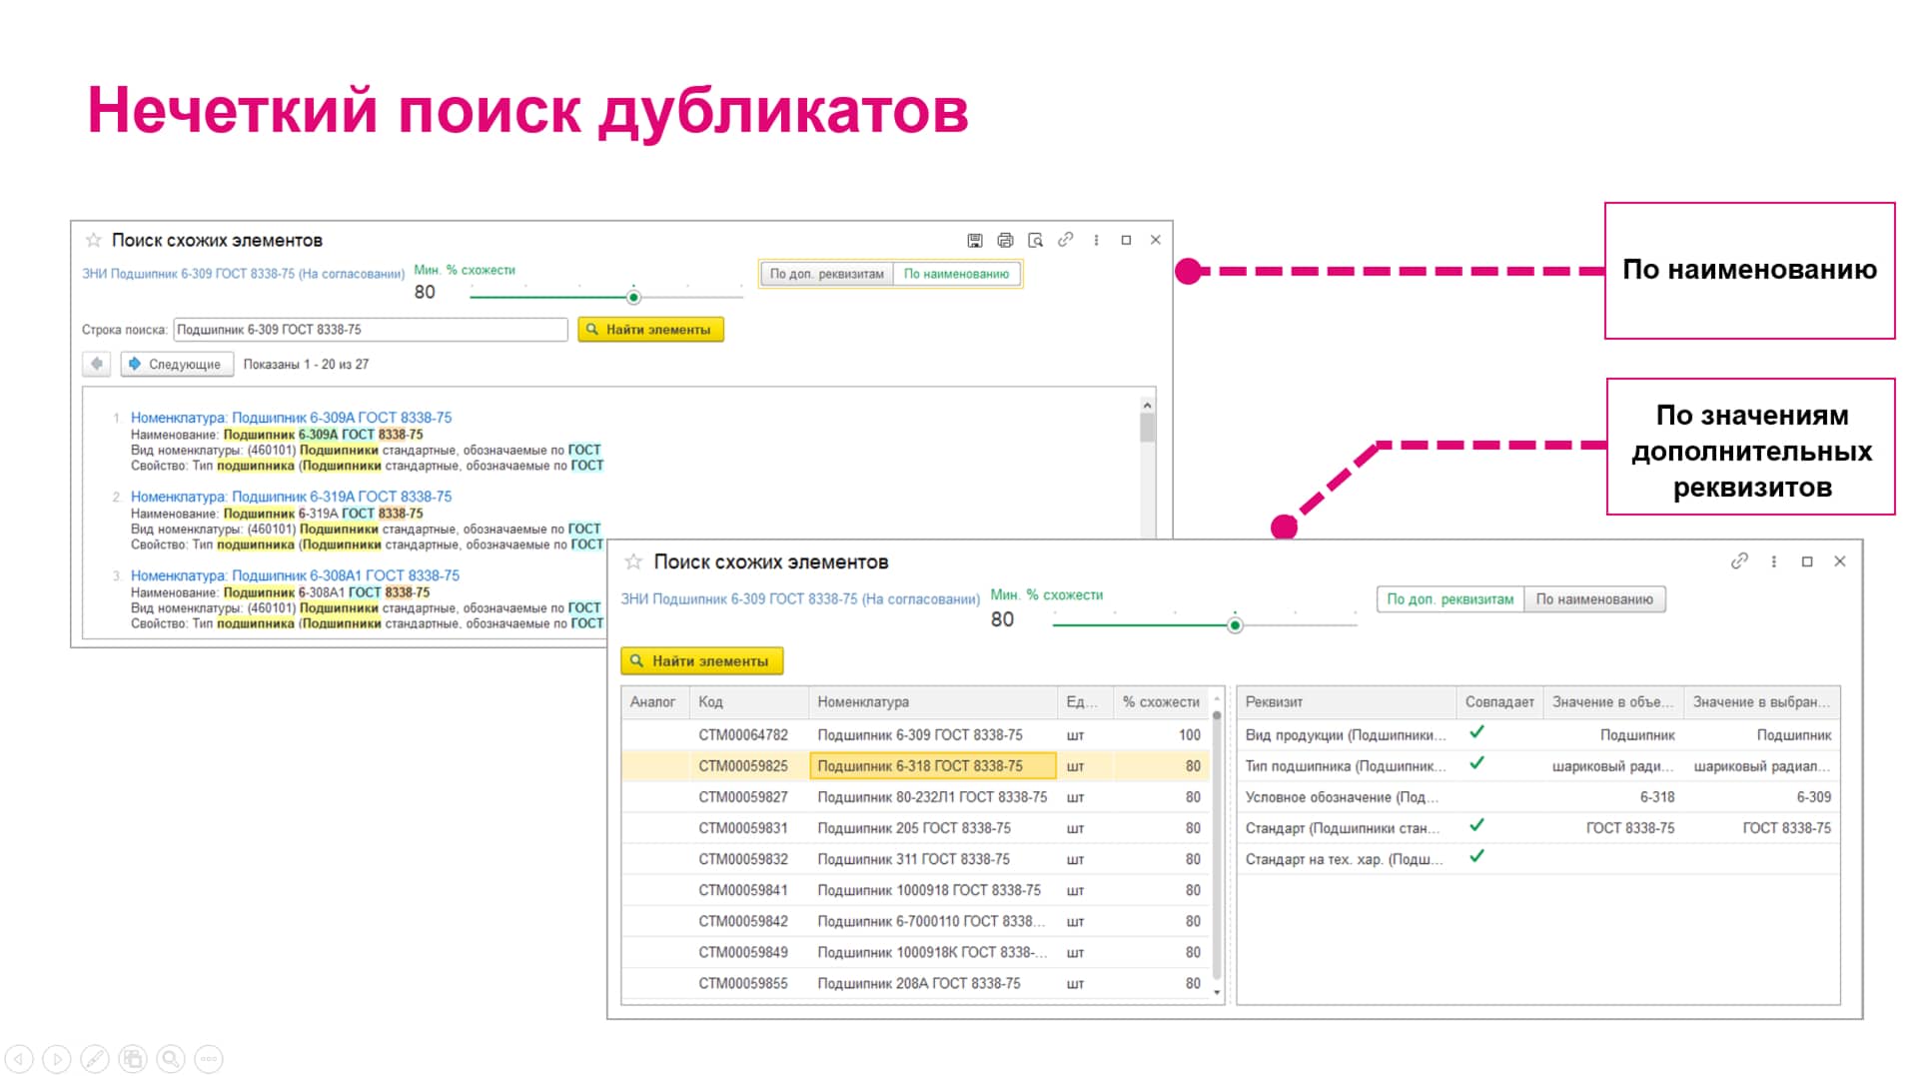Open link Подшипник 6-308А1 ГОСТ 8338-75

295,575
